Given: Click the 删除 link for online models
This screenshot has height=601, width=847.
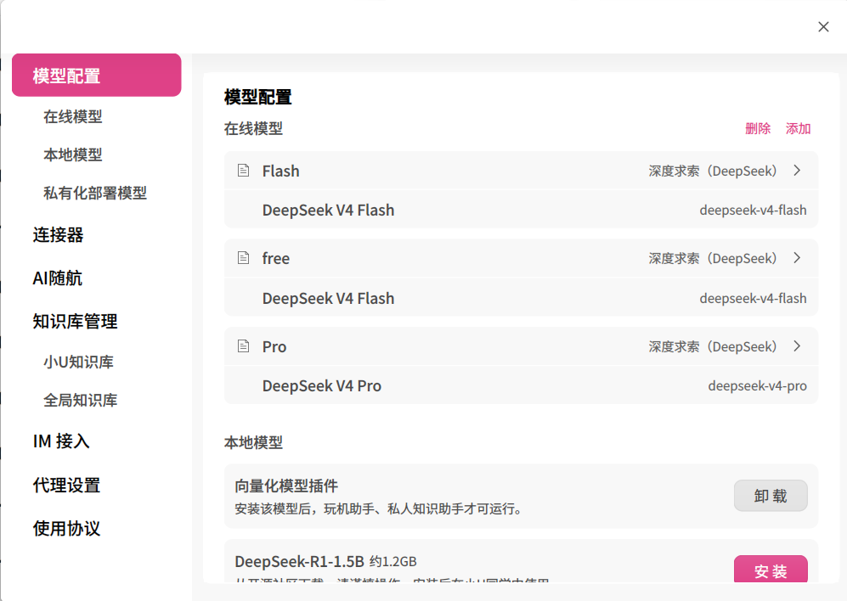Looking at the screenshot, I should pos(758,128).
